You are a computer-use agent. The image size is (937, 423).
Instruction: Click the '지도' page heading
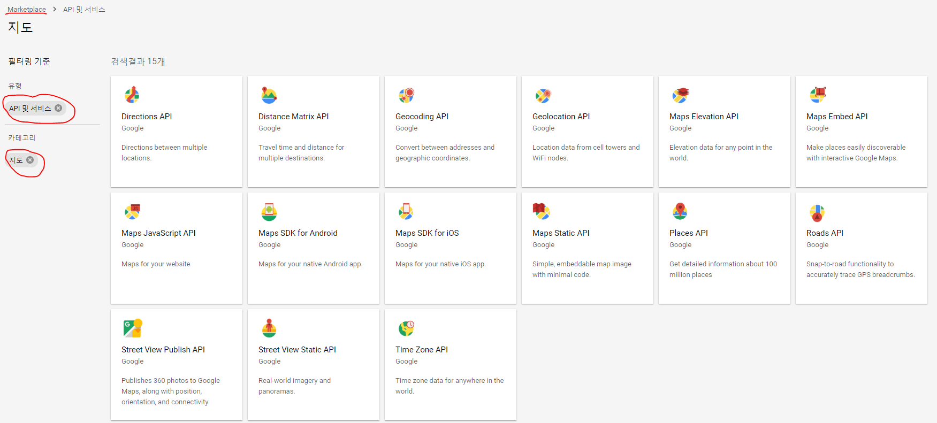(x=20, y=27)
